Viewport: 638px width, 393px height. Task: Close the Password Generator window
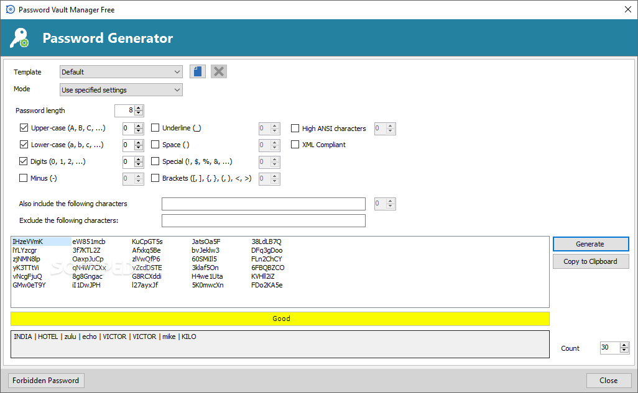[x=628, y=9]
